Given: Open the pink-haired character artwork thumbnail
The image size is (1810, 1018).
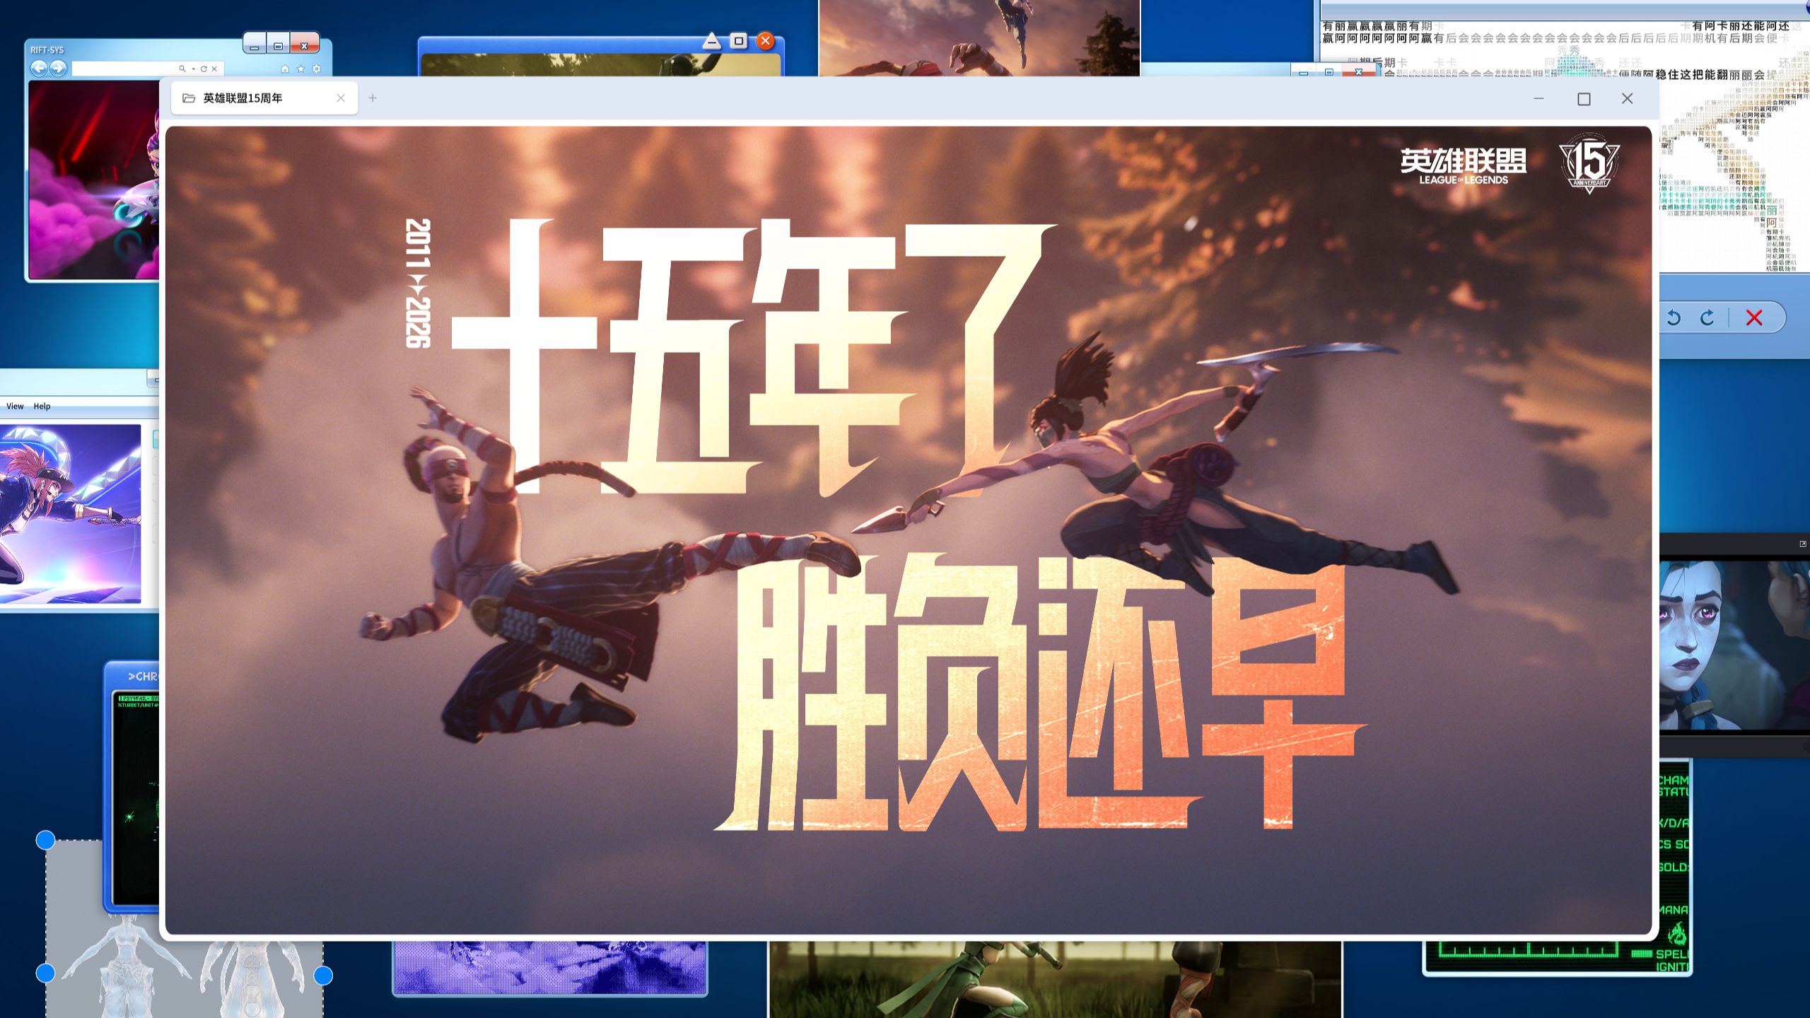Looking at the screenshot, I should tap(70, 513).
